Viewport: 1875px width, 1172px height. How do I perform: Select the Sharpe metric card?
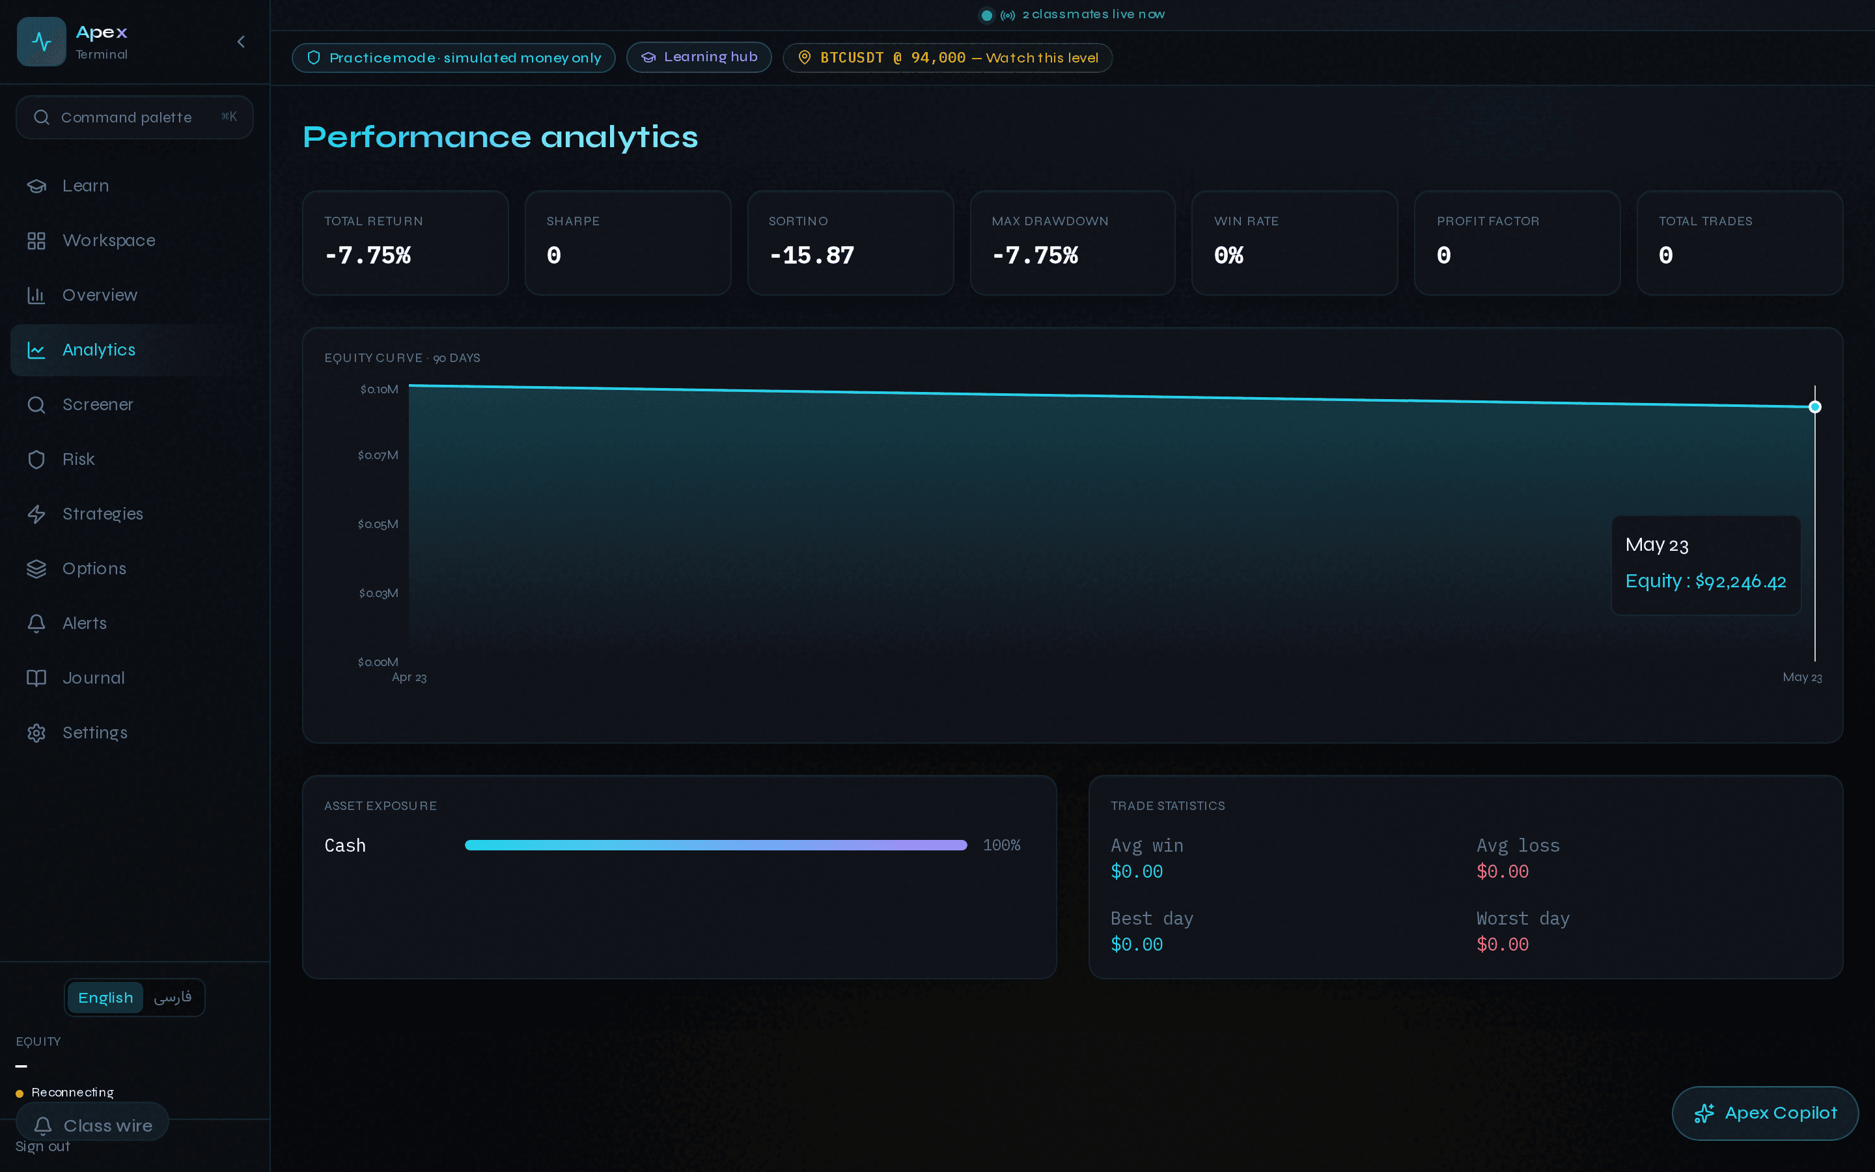coord(628,243)
